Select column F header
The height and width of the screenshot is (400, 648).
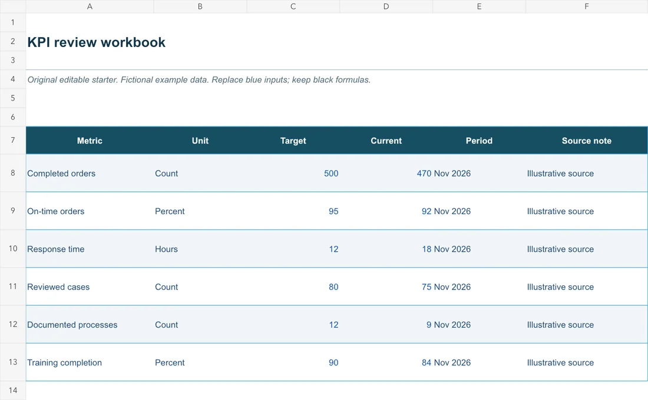[586, 6]
